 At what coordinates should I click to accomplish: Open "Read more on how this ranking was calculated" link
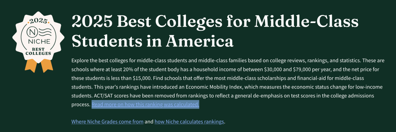[x=145, y=104]
